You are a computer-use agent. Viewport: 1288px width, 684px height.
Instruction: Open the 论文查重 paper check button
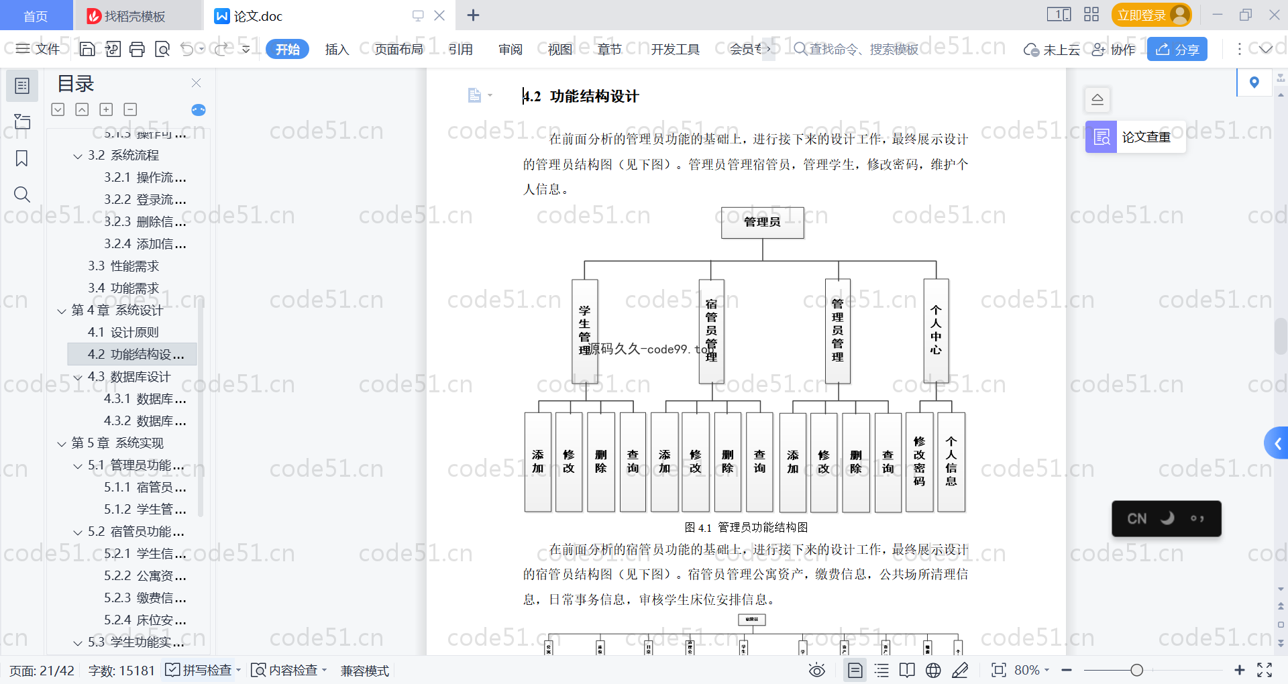pyautogui.click(x=1135, y=137)
